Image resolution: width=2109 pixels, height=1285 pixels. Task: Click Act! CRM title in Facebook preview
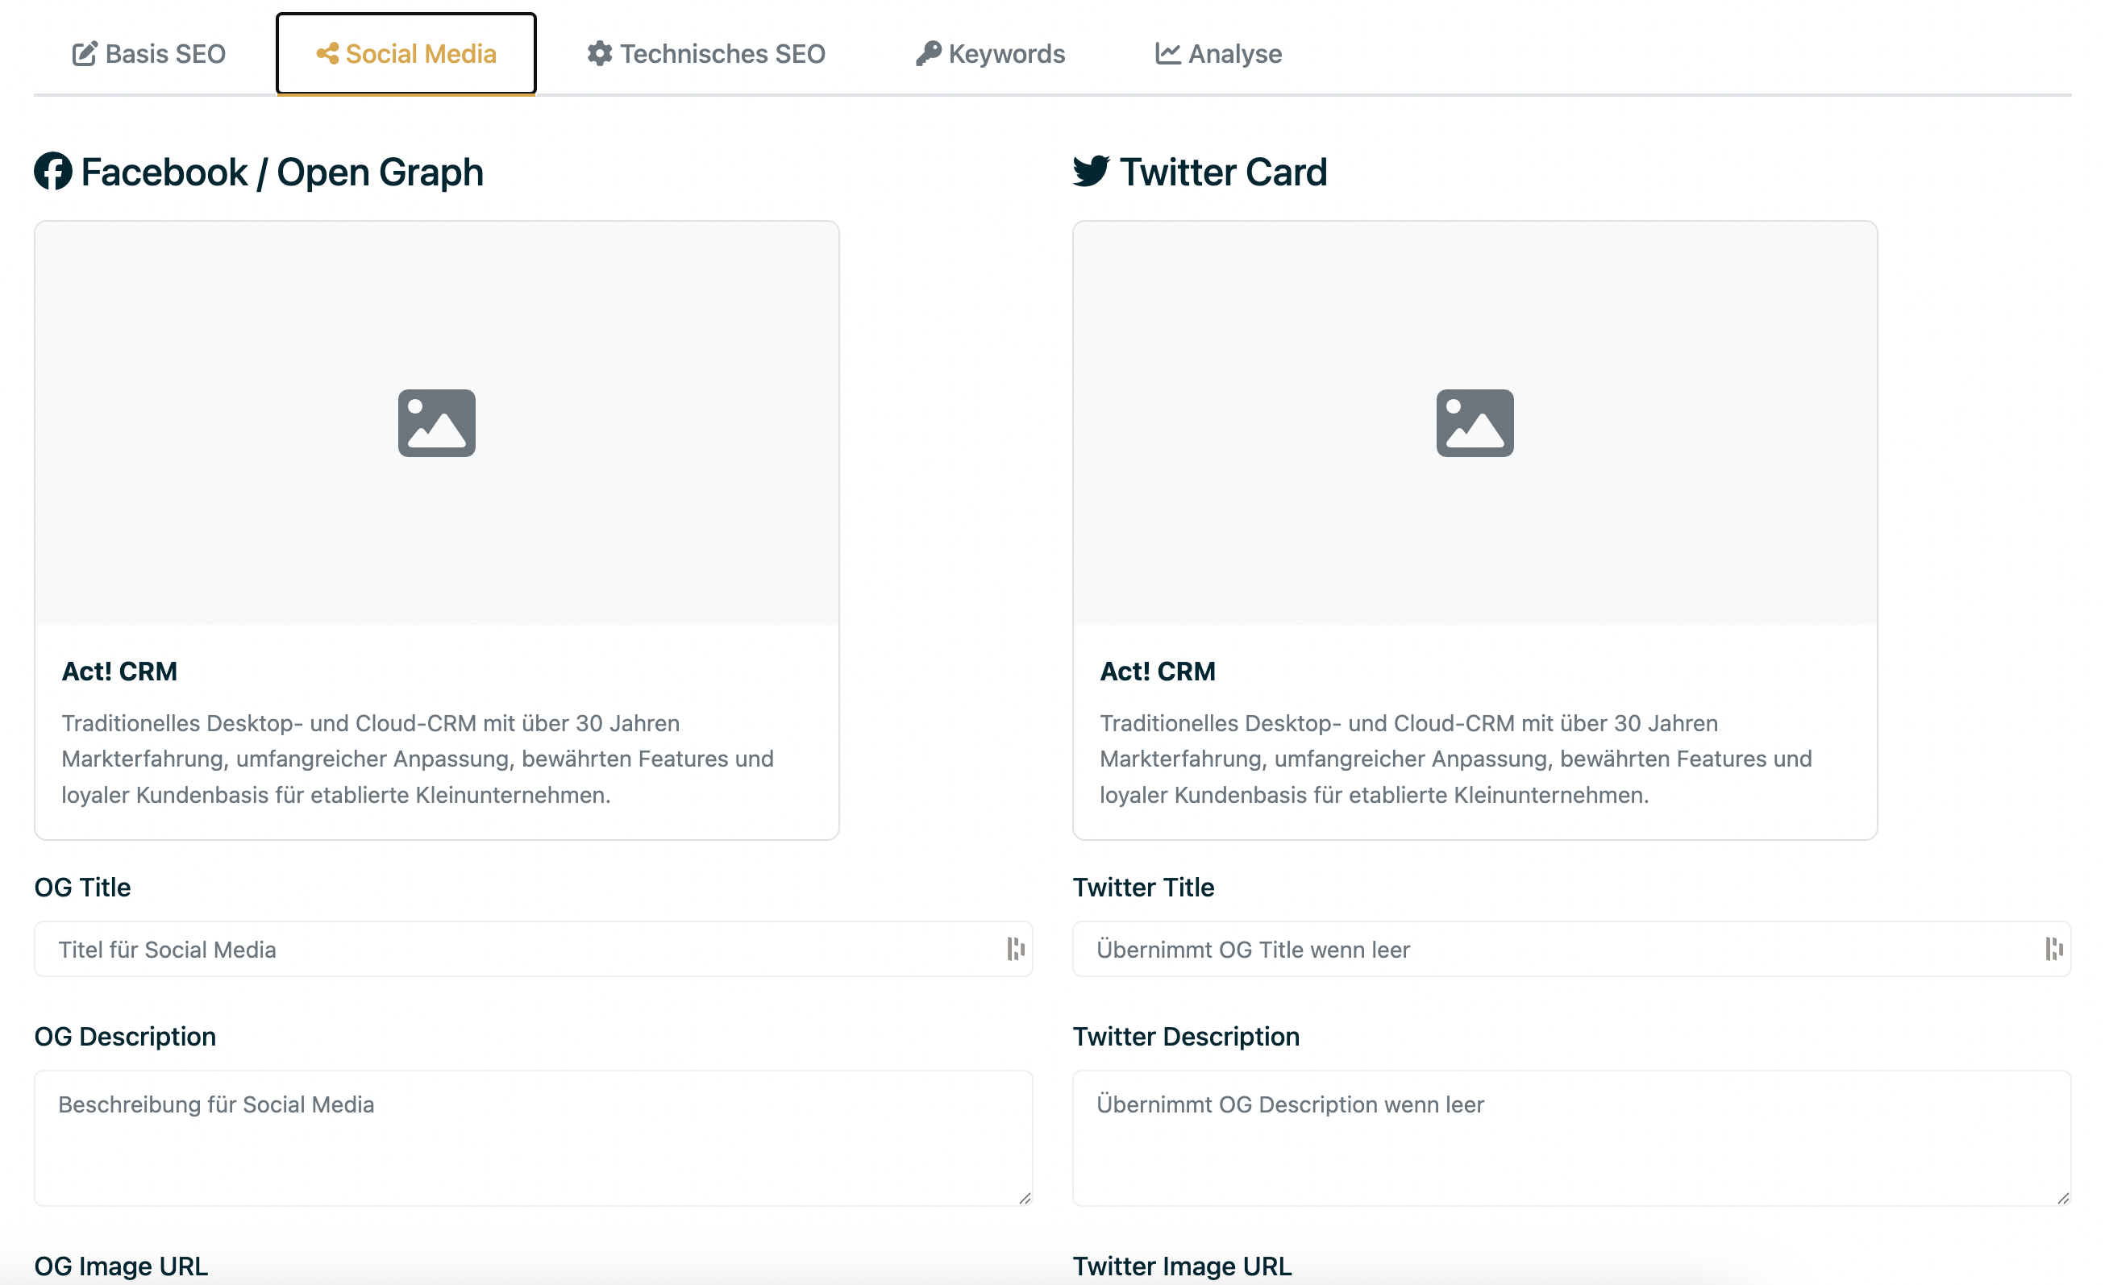120,672
